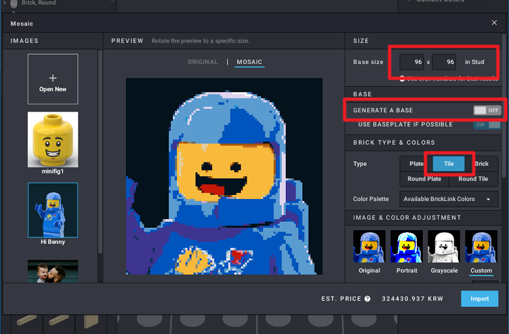Click the Open New image tile
This screenshot has width=509, height=334.
[53, 79]
